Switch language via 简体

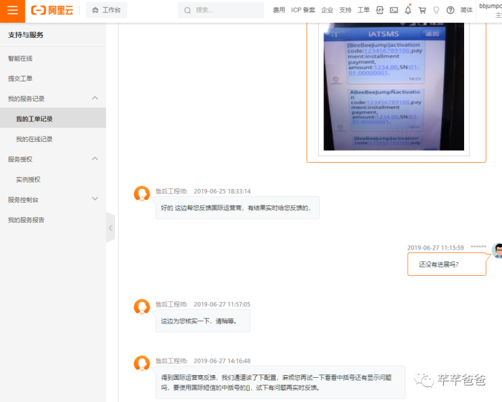[467, 10]
